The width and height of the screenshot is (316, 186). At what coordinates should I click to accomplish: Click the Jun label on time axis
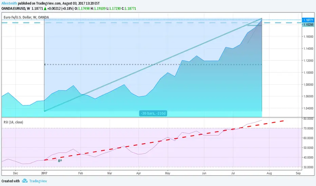[x=204, y=173]
